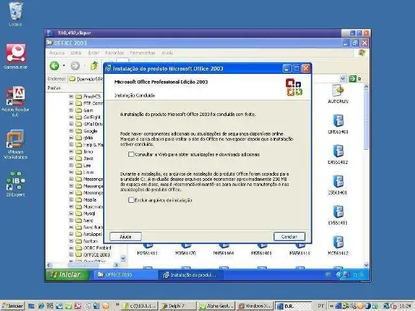This screenshot has width=415, height=311.
Task: Select the ODBC Firebird folder in tree
Action: (x=97, y=248)
